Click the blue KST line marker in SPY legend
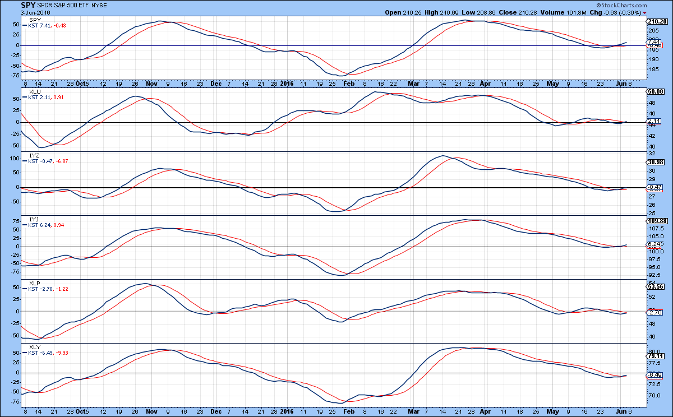Image resolution: width=673 pixels, height=417 pixels. (x=25, y=25)
